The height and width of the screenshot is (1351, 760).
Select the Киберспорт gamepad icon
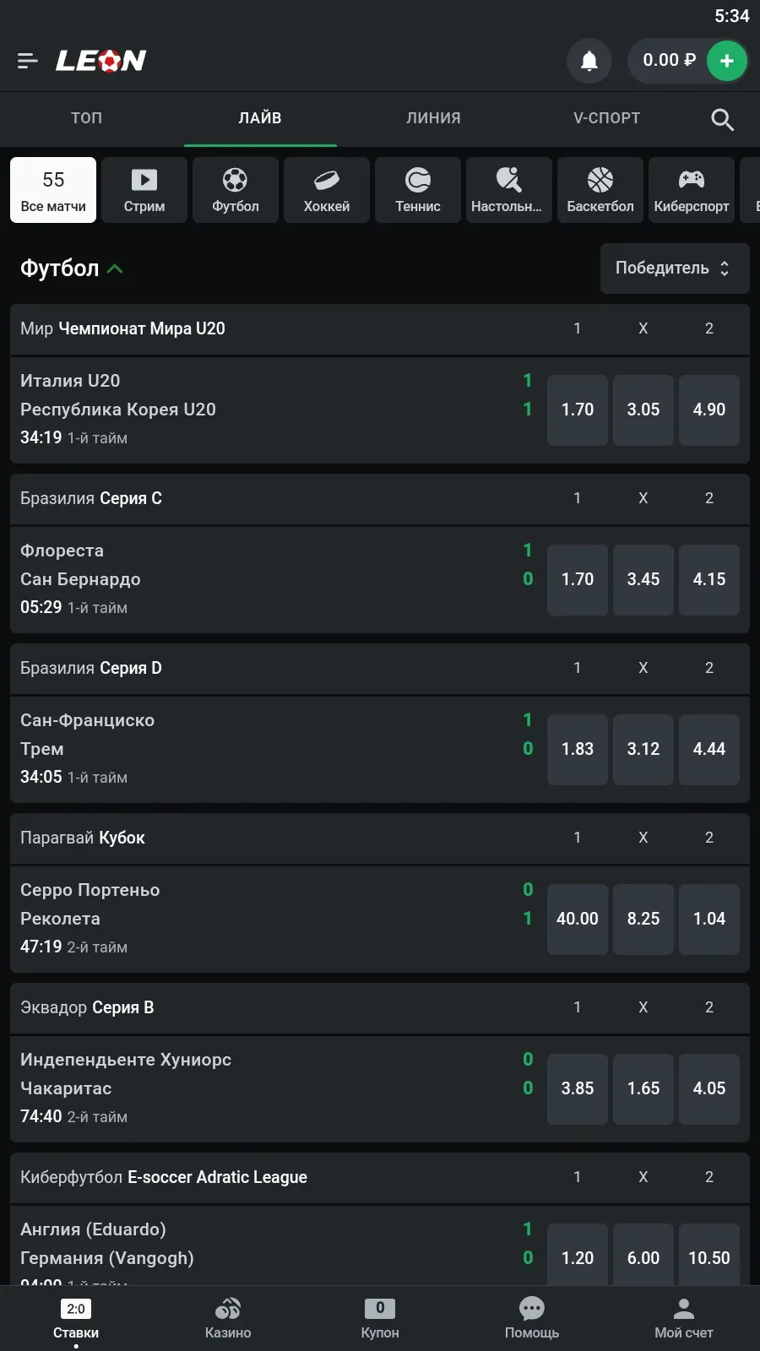click(x=692, y=190)
